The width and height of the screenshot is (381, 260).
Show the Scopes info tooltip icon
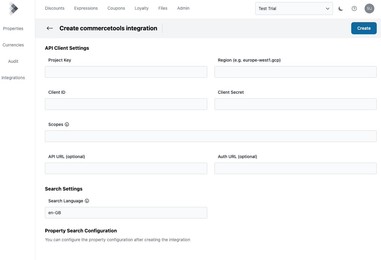pos(67,124)
